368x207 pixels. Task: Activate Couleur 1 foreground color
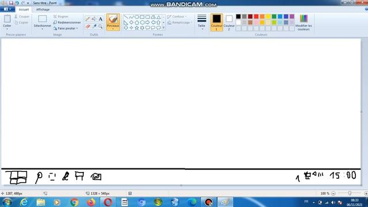[x=217, y=22]
